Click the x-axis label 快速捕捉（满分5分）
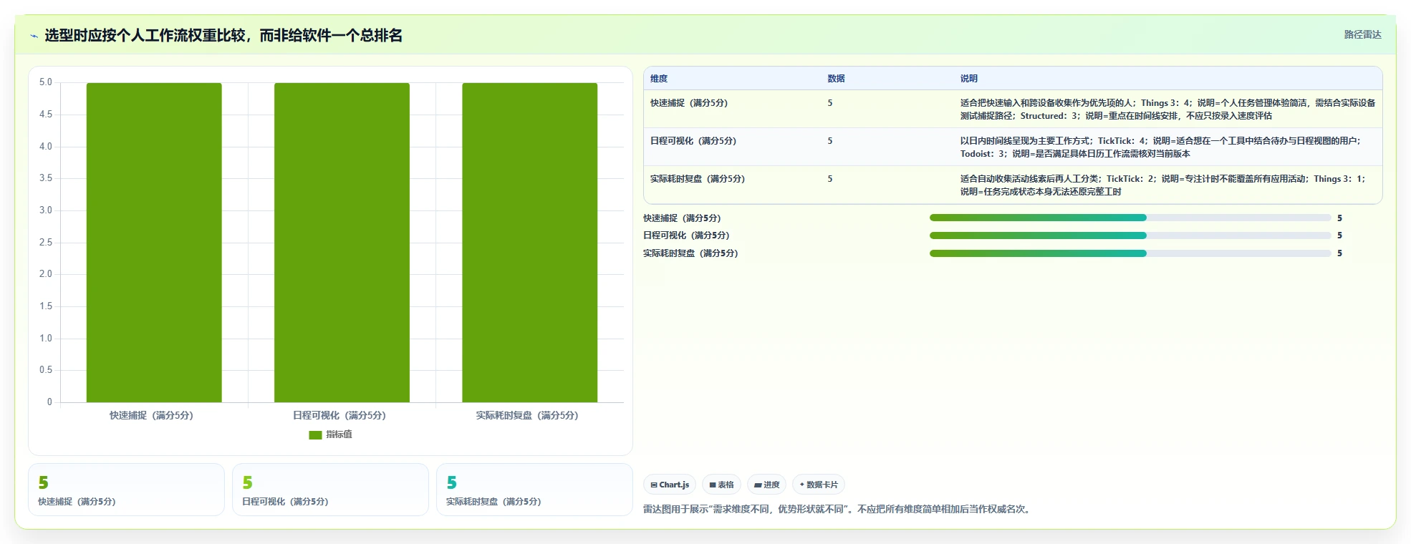 pyautogui.click(x=151, y=415)
